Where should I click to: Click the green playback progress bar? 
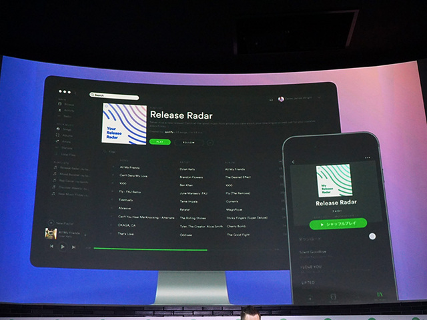click(x=150, y=249)
